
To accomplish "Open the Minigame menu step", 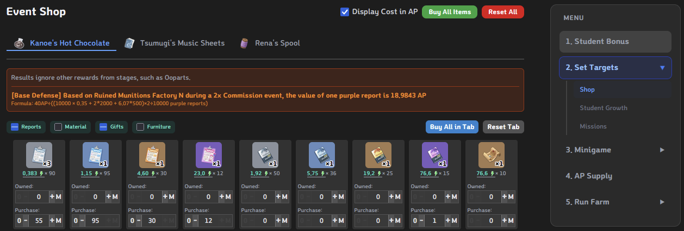I will (x=615, y=150).
